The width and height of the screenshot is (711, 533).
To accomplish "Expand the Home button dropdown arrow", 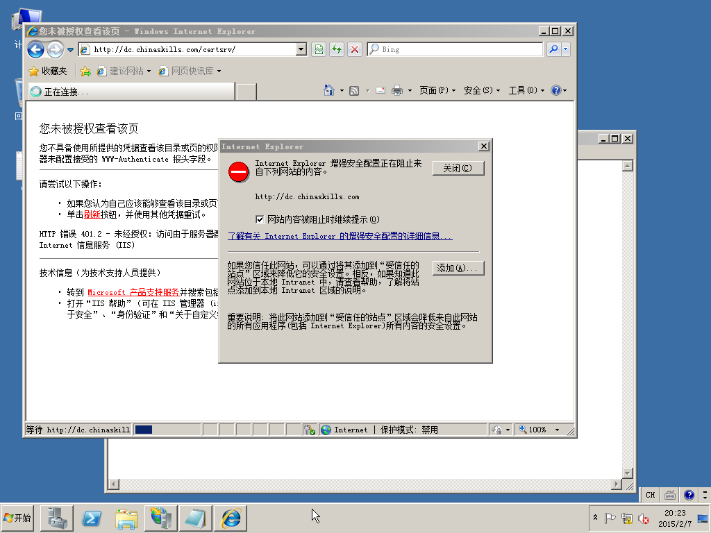I will pos(342,91).
